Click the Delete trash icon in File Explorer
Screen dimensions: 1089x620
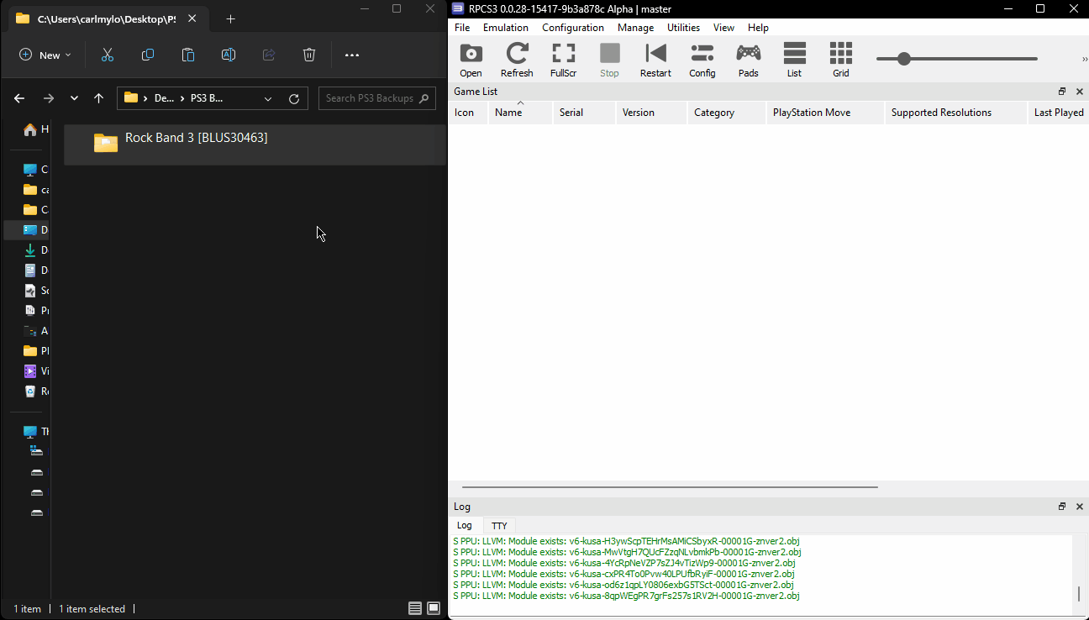point(309,55)
